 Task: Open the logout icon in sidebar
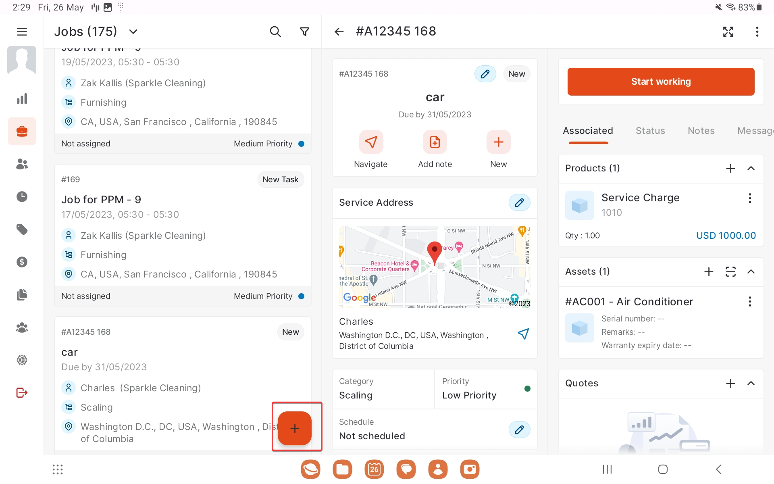[22, 392]
